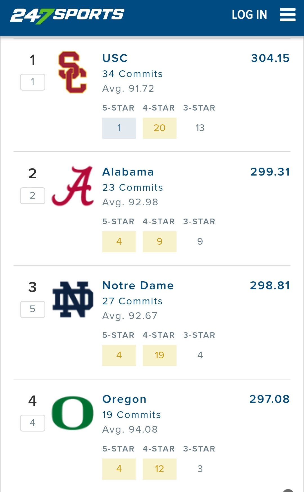The height and width of the screenshot is (492, 304).
Task: View Alabama's 23 Commits list
Action: point(133,188)
